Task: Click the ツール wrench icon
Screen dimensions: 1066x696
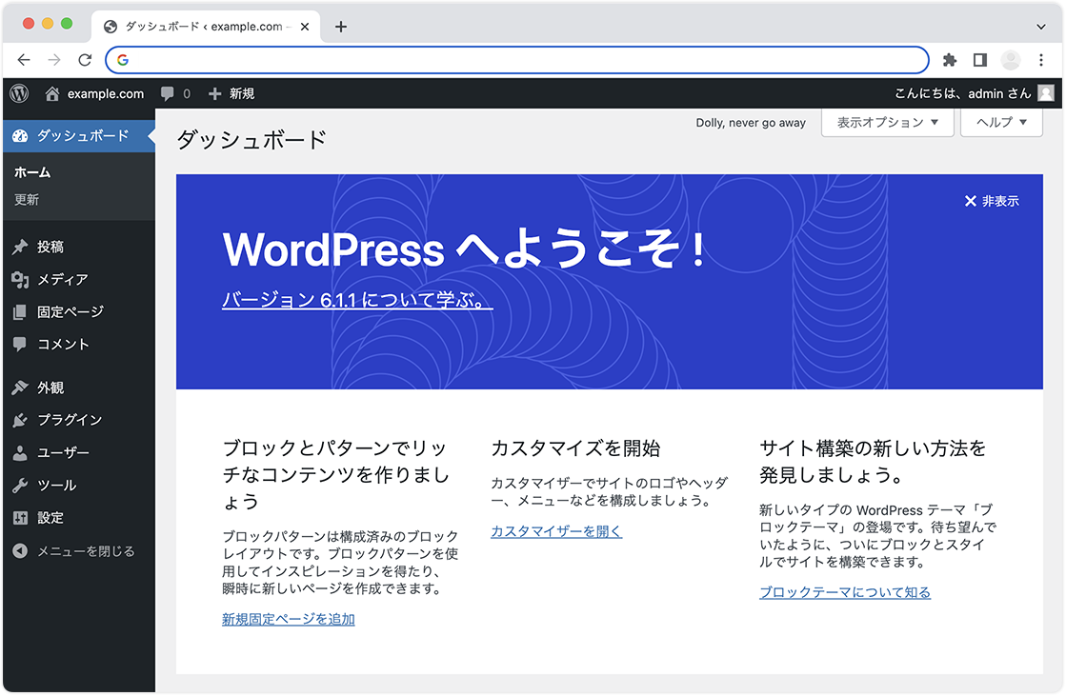Action: [x=20, y=486]
